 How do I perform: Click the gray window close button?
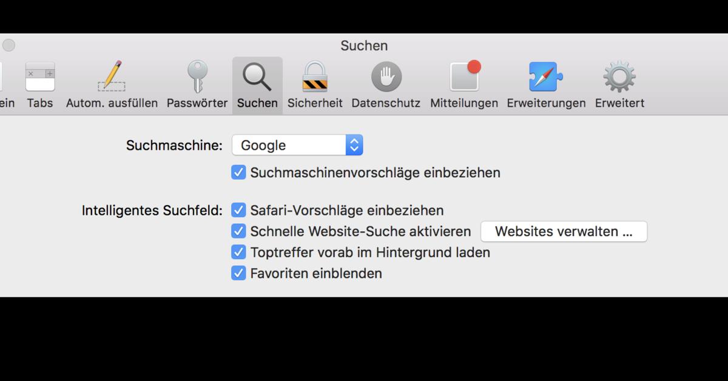(8, 46)
